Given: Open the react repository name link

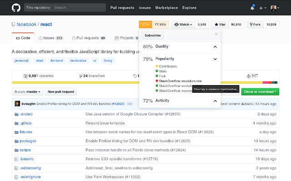Looking at the screenshot, I should pyautogui.click(x=46, y=24).
